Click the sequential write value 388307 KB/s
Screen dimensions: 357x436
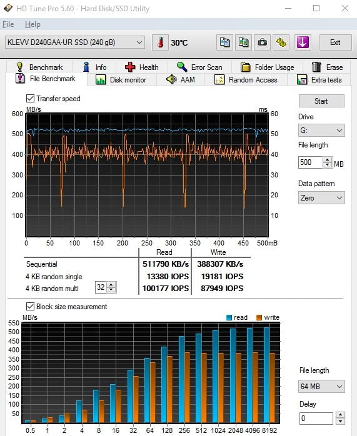[220, 264]
